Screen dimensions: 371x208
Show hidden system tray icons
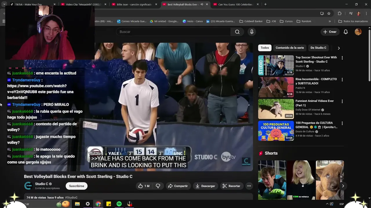point(327,204)
